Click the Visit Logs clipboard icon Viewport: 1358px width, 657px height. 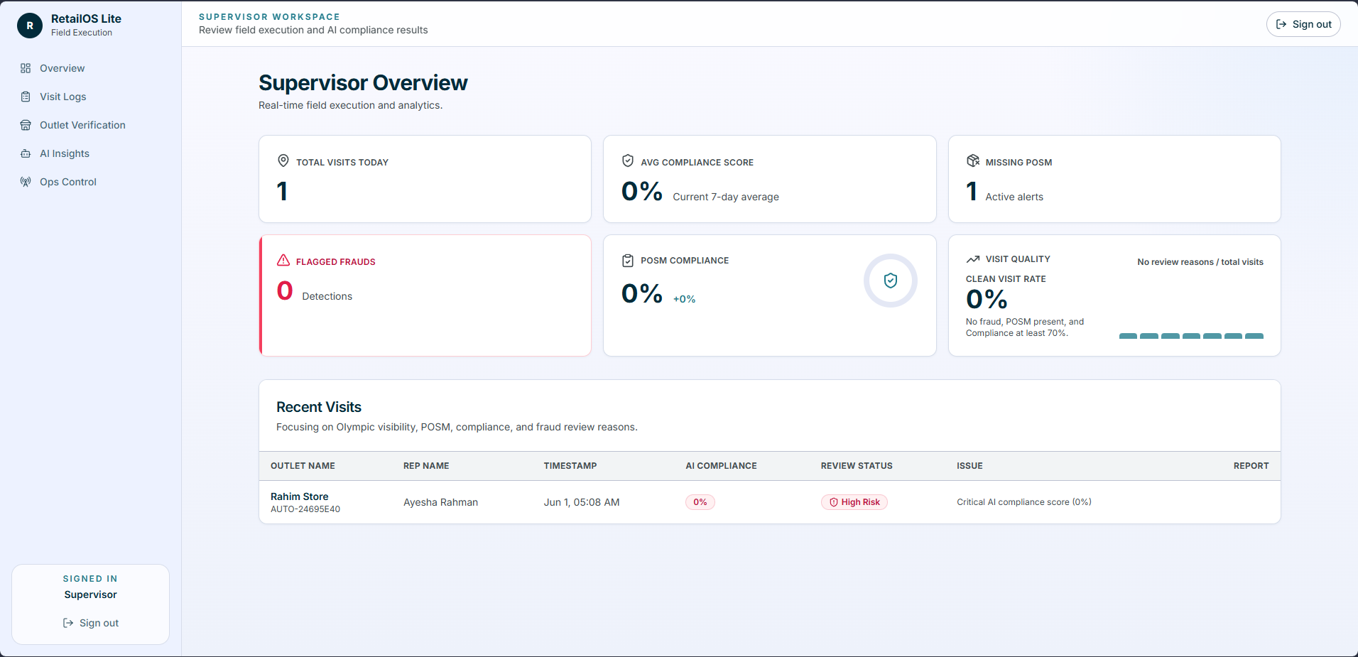[26, 97]
